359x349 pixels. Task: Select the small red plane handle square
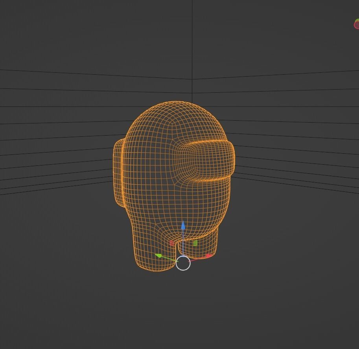pos(172,243)
